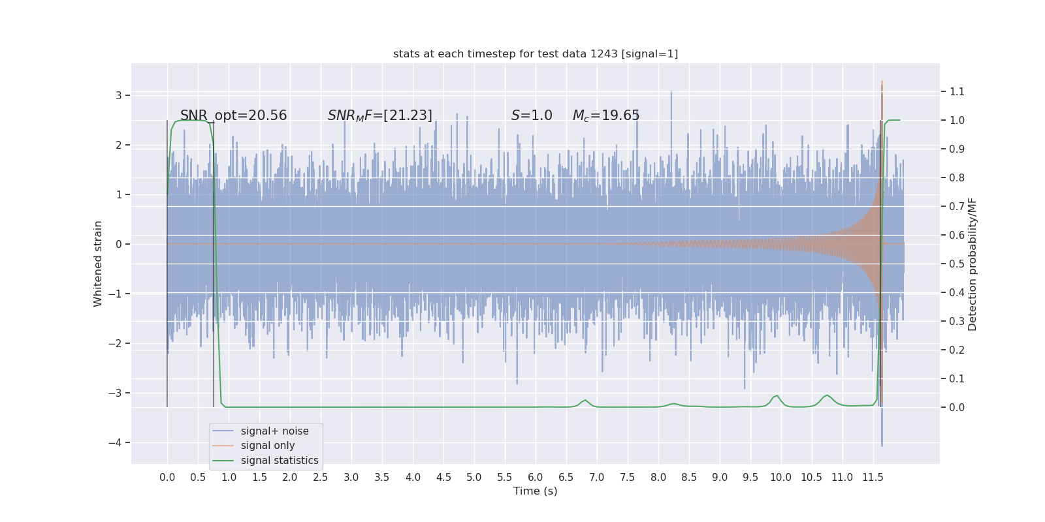Click the orange line swatch in the legend
Viewport: 1045px width, 522px height.
pyautogui.click(x=223, y=446)
